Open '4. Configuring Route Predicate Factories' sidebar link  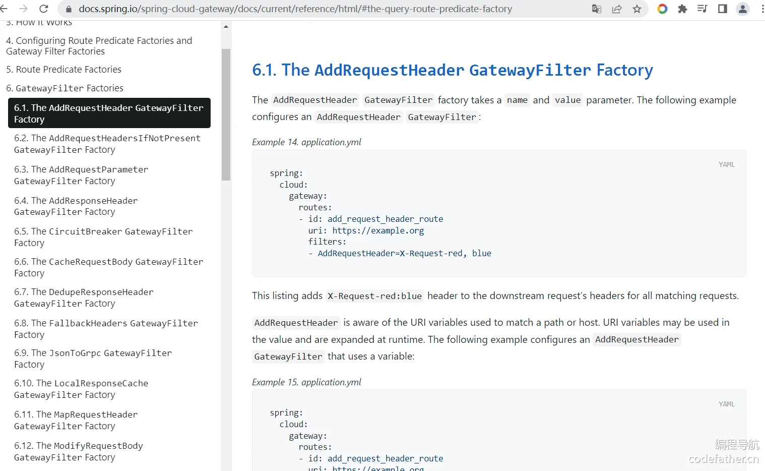click(99, 46)
